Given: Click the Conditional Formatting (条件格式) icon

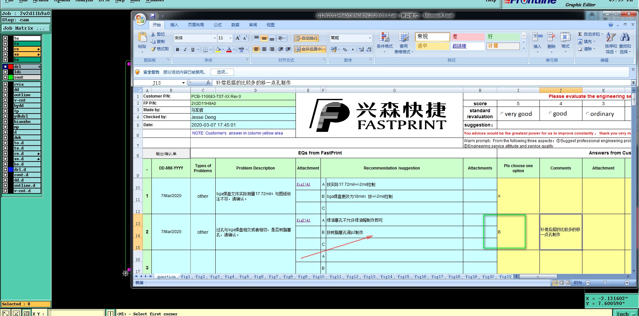Looking at the screenshot, I should (x=384, y=37).
